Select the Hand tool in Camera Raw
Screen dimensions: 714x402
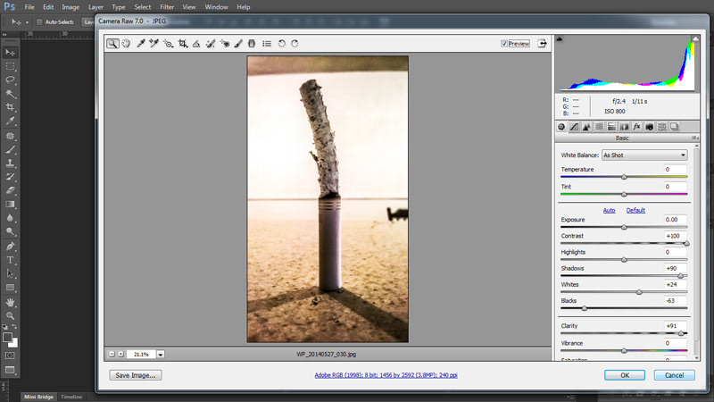[126, 43]
